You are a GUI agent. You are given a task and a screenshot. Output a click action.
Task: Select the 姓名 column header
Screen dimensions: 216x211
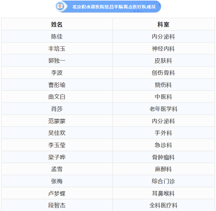(57, 24)
